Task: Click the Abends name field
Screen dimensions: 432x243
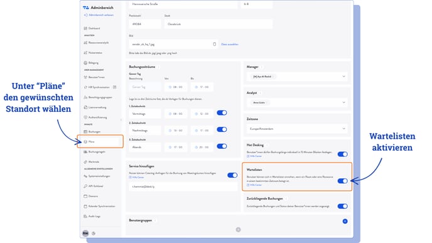Action: 145,147
